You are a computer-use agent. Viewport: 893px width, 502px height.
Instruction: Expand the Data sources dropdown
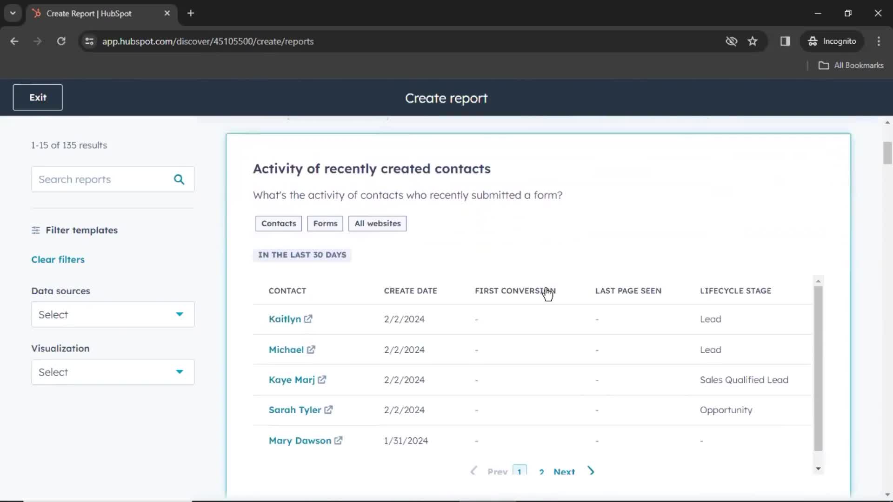pyautogui.click(x=112, y=314)
